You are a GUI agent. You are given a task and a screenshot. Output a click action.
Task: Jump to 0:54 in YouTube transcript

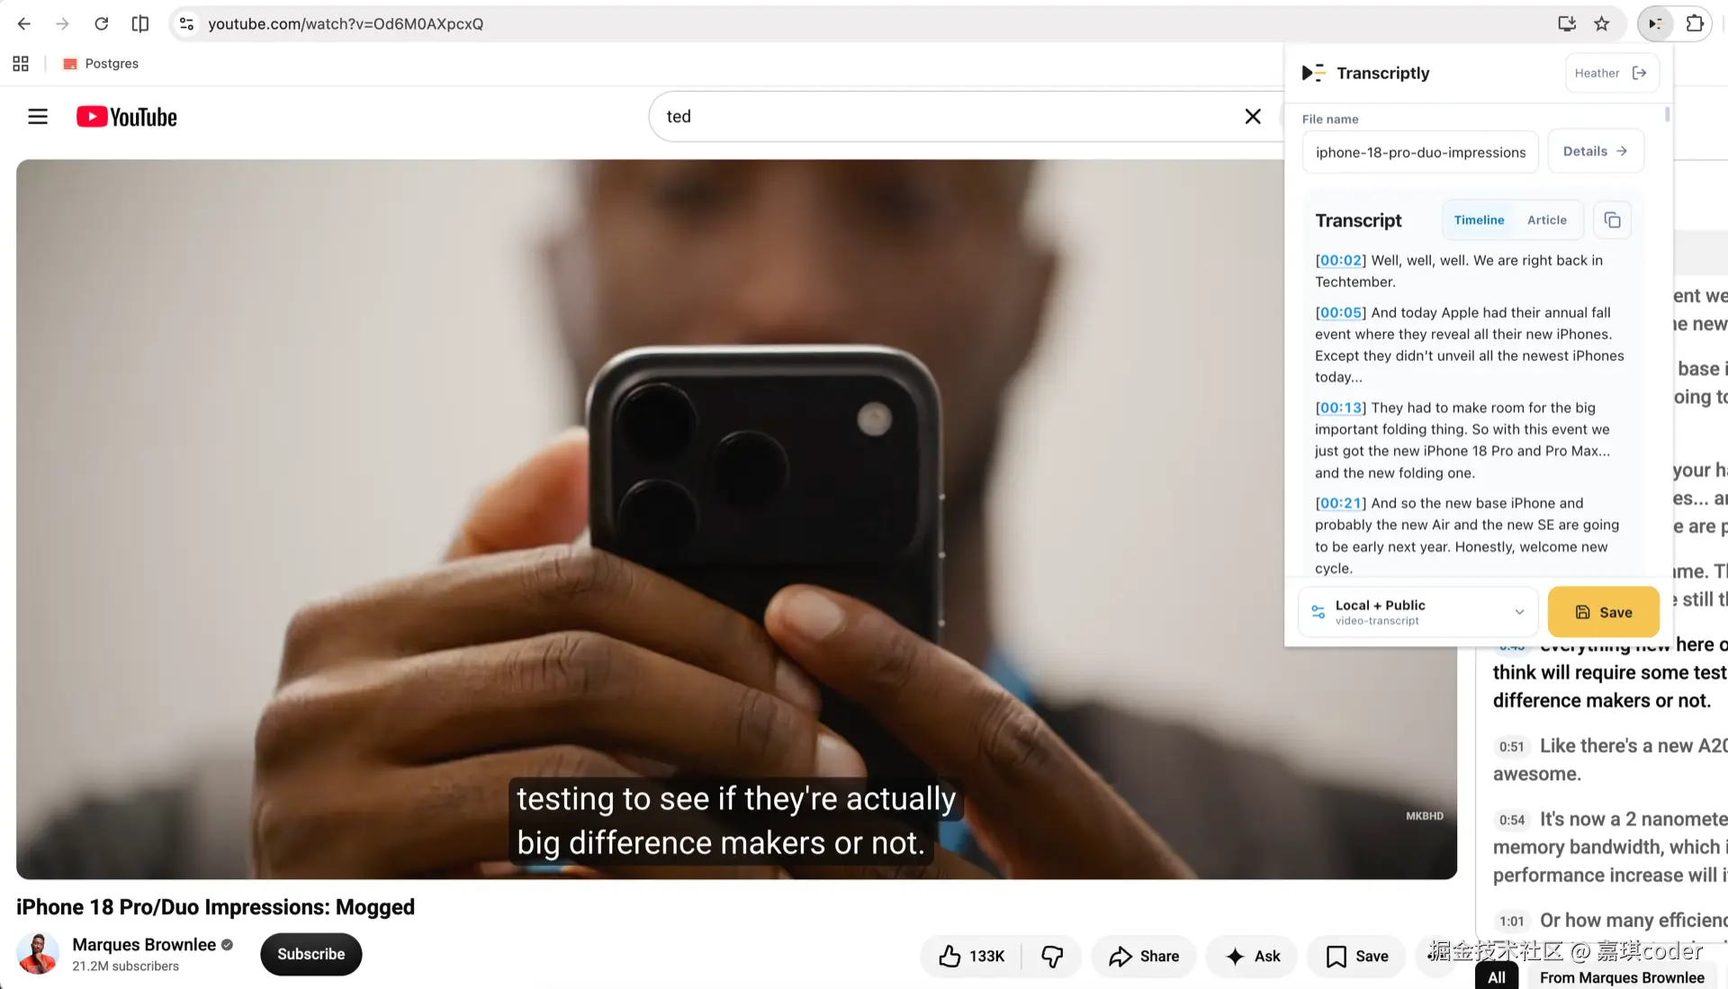click(1512, 821)
